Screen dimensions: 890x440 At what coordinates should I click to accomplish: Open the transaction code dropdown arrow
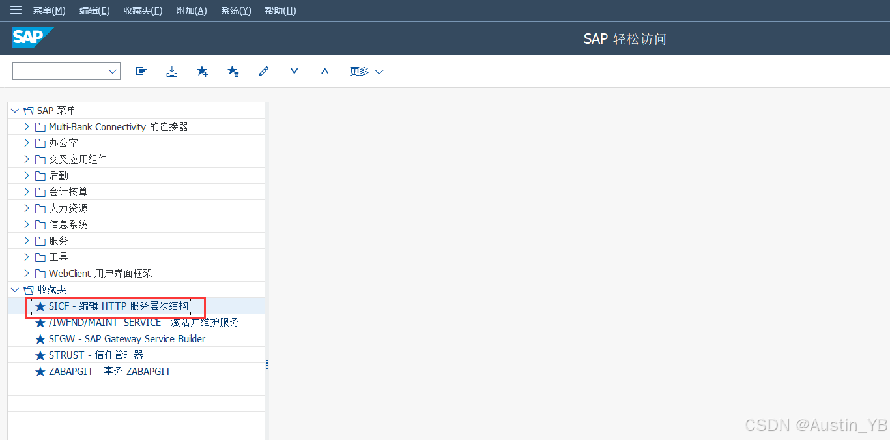tap(112, 71)
